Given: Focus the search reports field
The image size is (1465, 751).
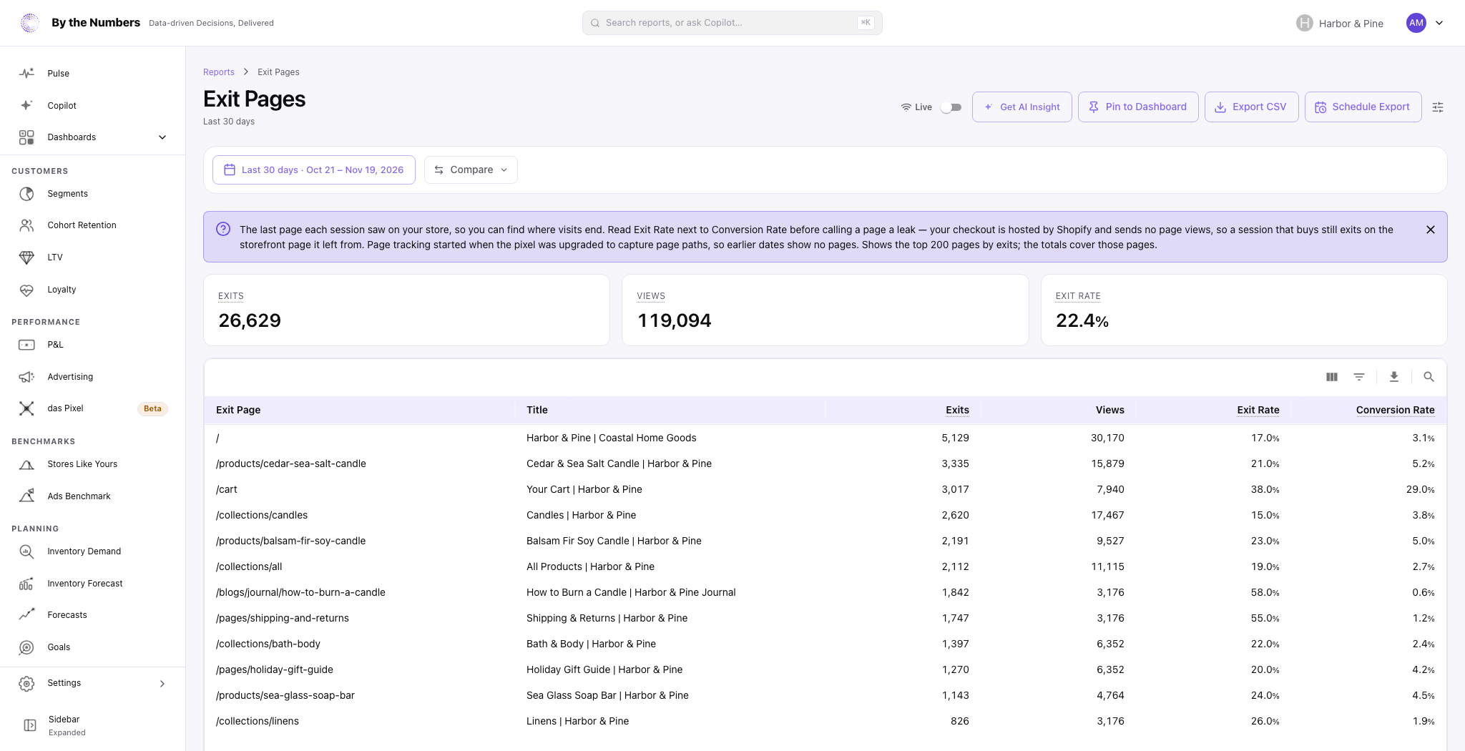Looking at the screenshot, I should click(732, 23).
